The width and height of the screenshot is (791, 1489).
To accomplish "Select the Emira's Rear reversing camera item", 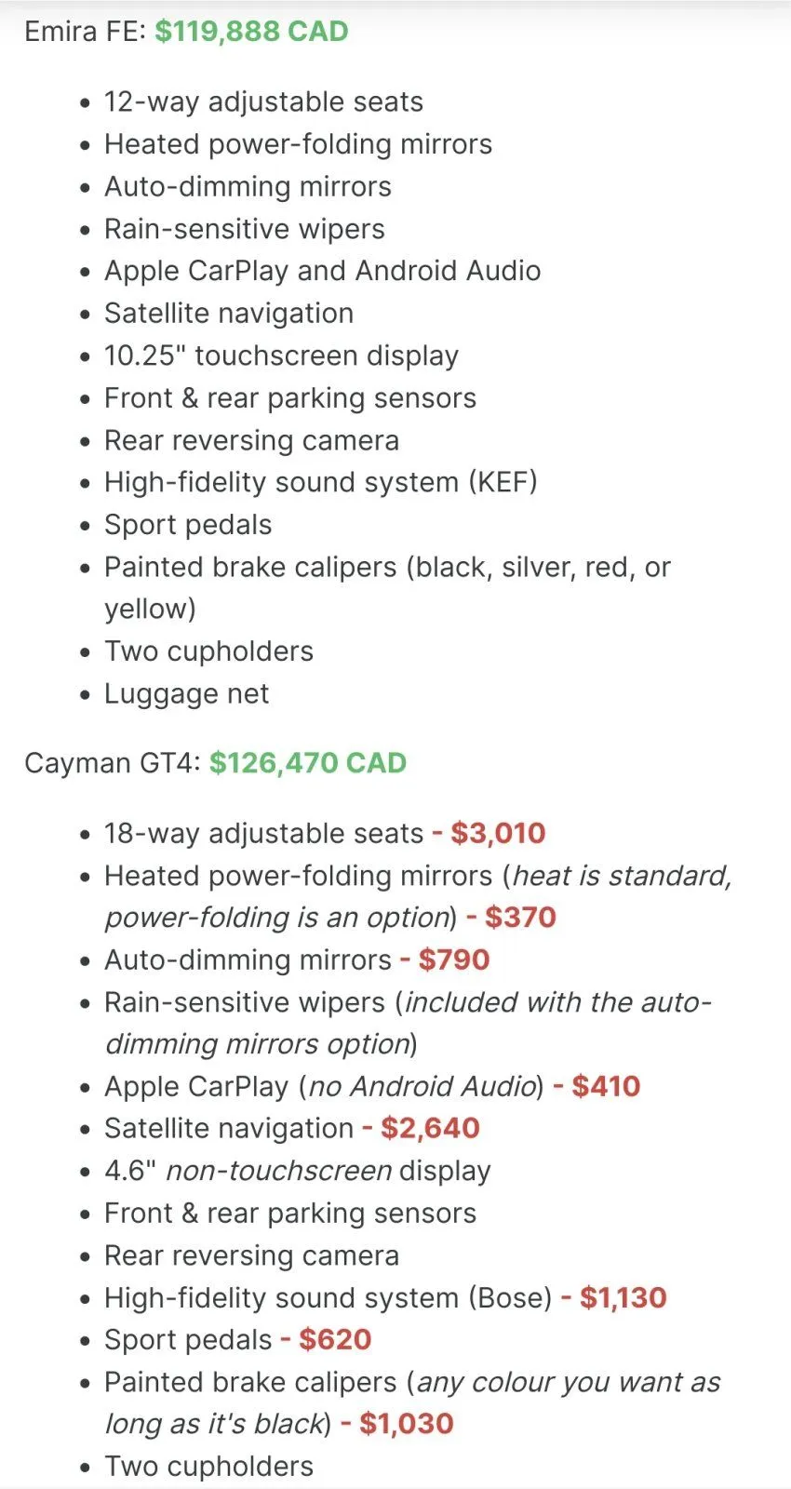I will click(251, 440).
